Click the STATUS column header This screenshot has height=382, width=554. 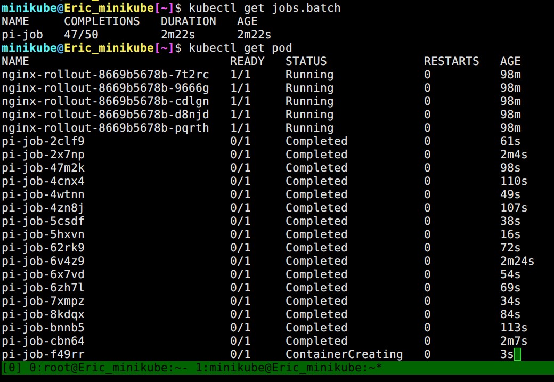click(306, 61)
